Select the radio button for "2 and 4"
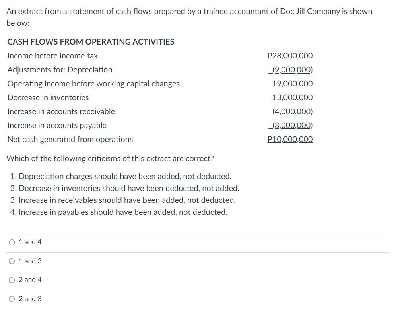Screen dimensions: 400x317 tap(12, 280)
